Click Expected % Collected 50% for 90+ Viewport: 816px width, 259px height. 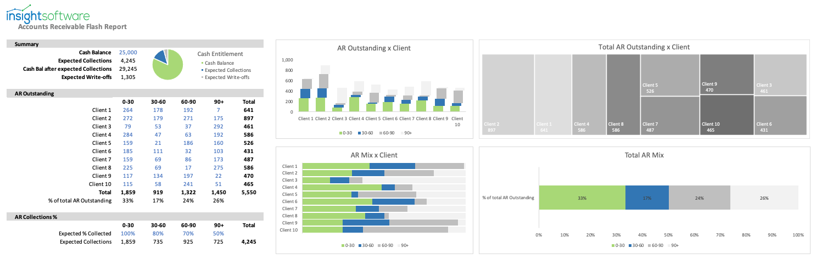219,234
